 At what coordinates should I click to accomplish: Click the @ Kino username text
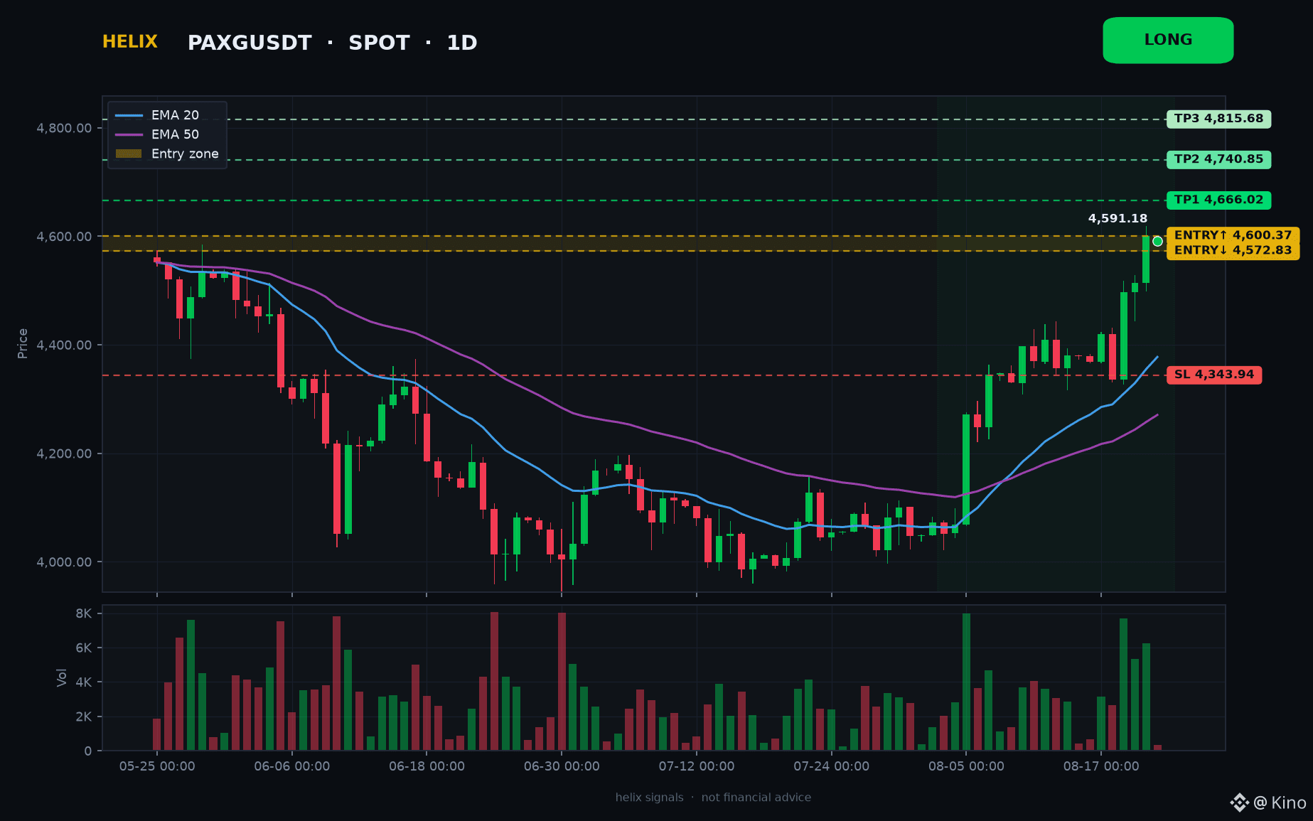click(x=1280, y=803)
